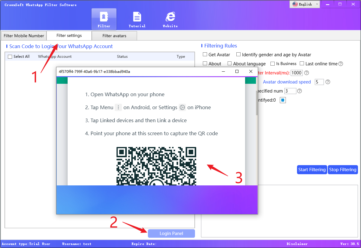Image resolution: width=361 pixels, height=248 pixels.
Task: Click the line 'Open WhatsApp on your phone'
Action: point(127,94)
